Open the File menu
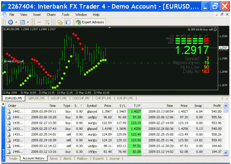The width and height of the screenshot is (231, 164). pyautogui.click(x=11, y=14)
